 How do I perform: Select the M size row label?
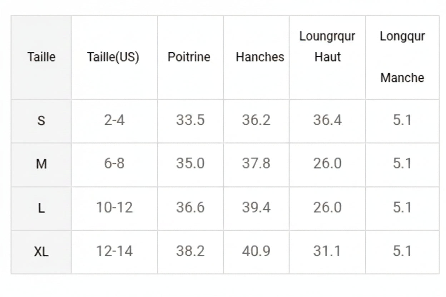click(x=41, y=165)
